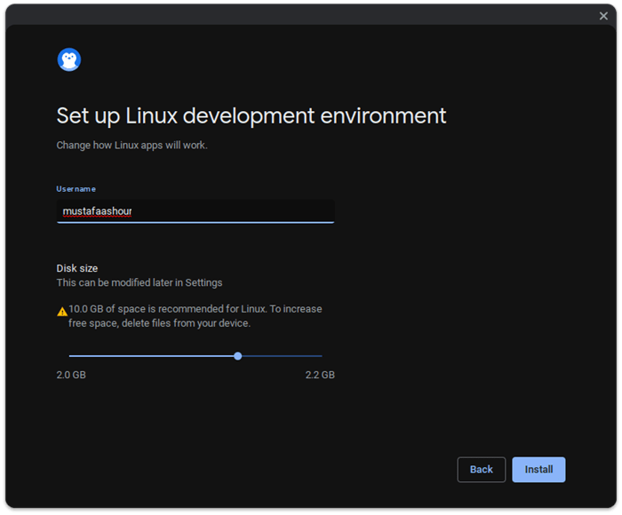Click the Linux penguin logo icon

(69, 59)
